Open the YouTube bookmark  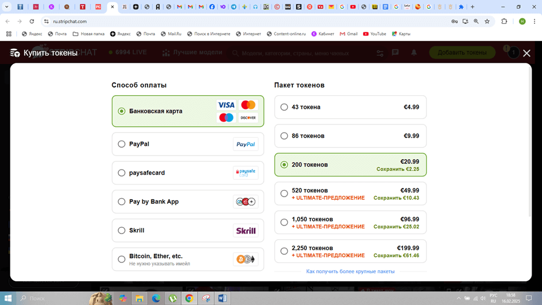tap(374, 34)
